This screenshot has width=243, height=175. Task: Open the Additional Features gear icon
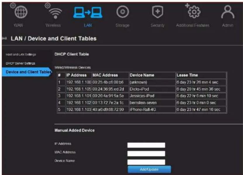point(194,12)
